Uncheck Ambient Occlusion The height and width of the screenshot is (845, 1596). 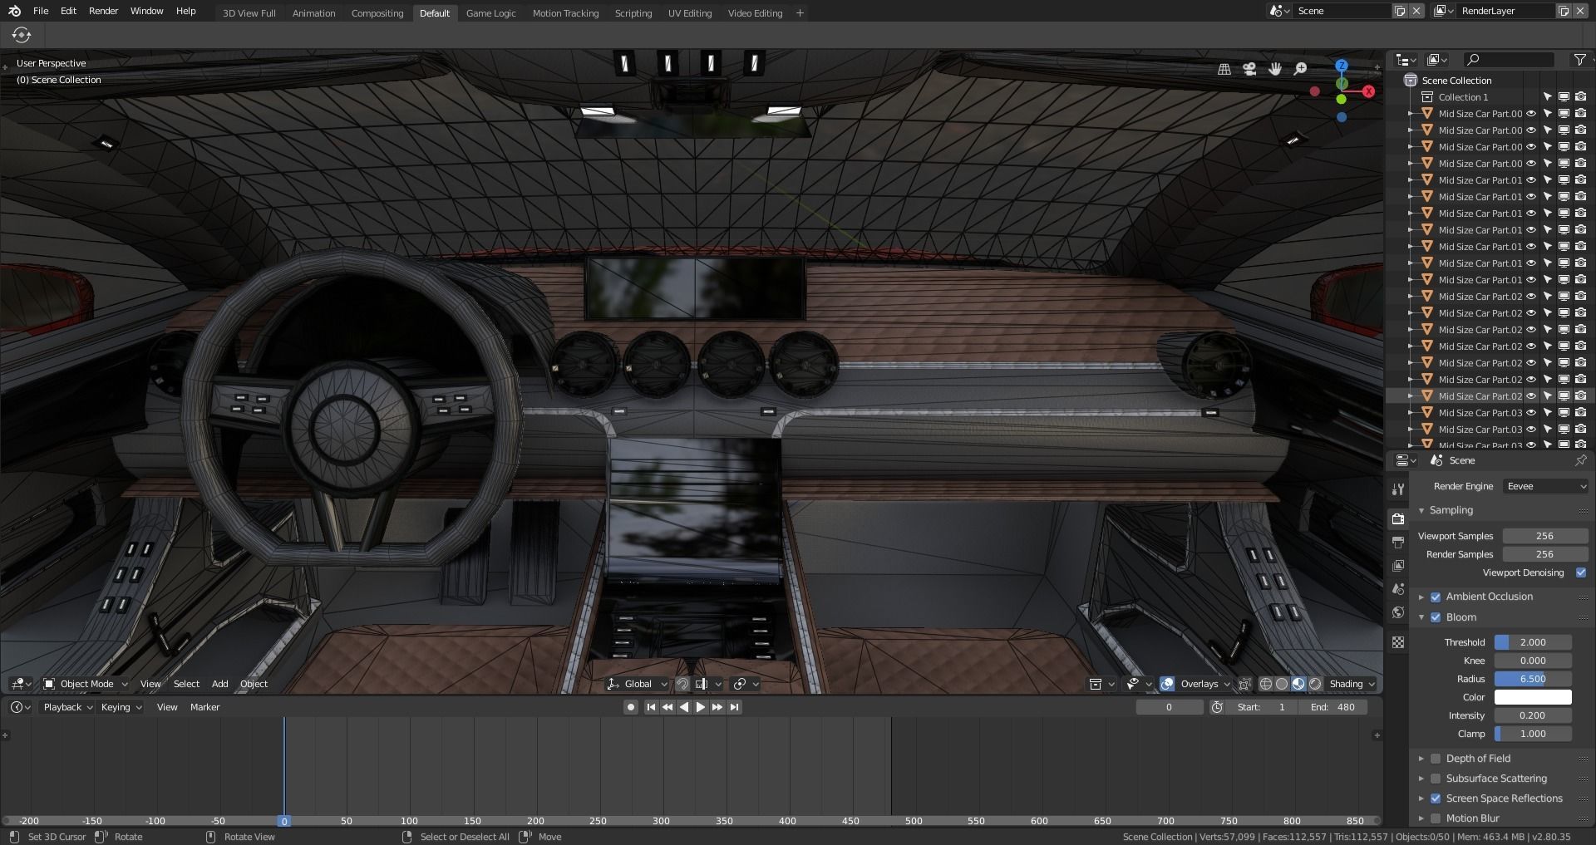[1436, 597]
